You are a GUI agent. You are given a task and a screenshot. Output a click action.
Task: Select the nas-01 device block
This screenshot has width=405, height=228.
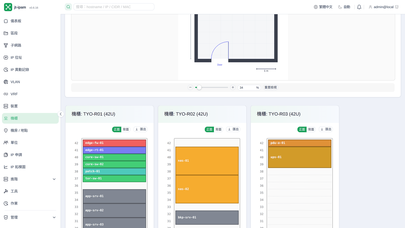click(207, 161)
